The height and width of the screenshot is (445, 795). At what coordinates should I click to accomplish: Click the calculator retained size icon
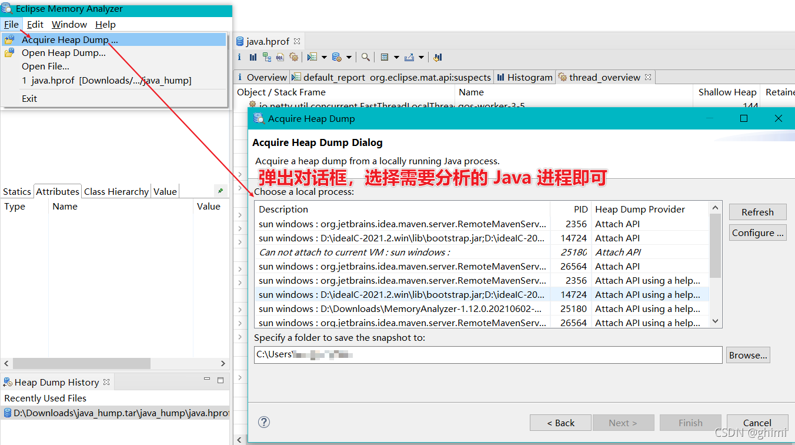click(x=385, y=57)
